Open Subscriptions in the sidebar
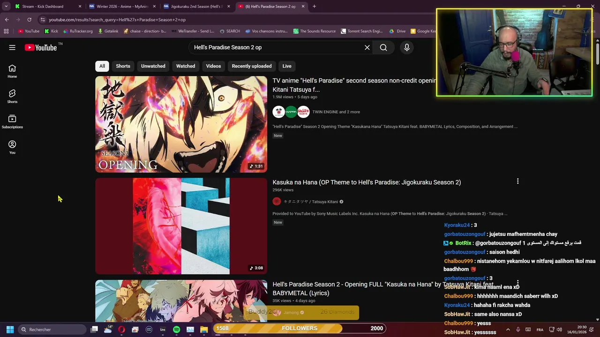 click(12, 122)
